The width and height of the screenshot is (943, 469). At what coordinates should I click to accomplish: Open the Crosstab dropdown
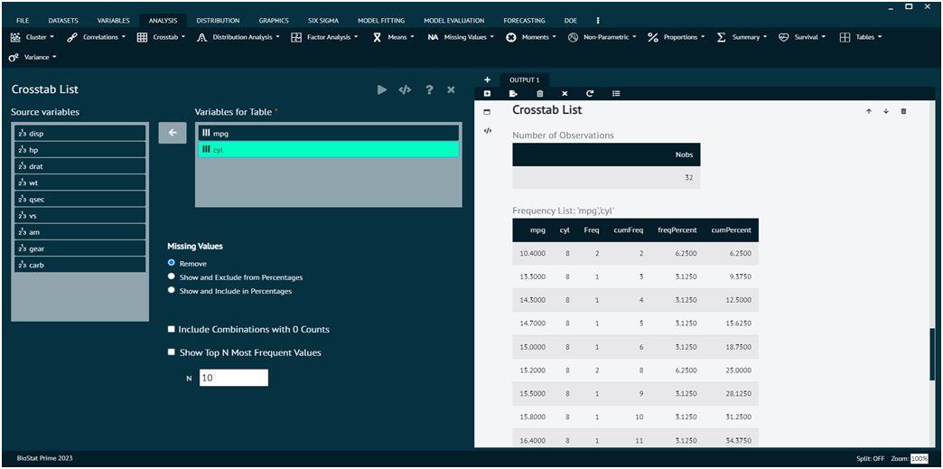(161, 37)
